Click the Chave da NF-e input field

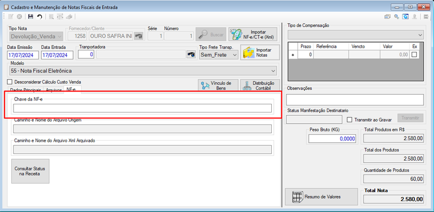[142, 108]
